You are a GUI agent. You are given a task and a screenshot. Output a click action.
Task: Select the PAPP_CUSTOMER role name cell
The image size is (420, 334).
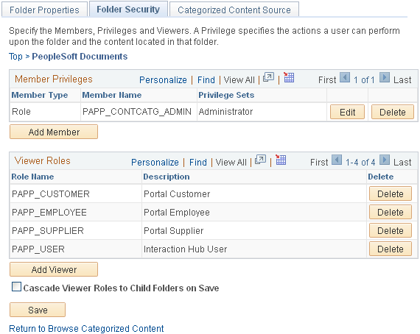point(76,193)
